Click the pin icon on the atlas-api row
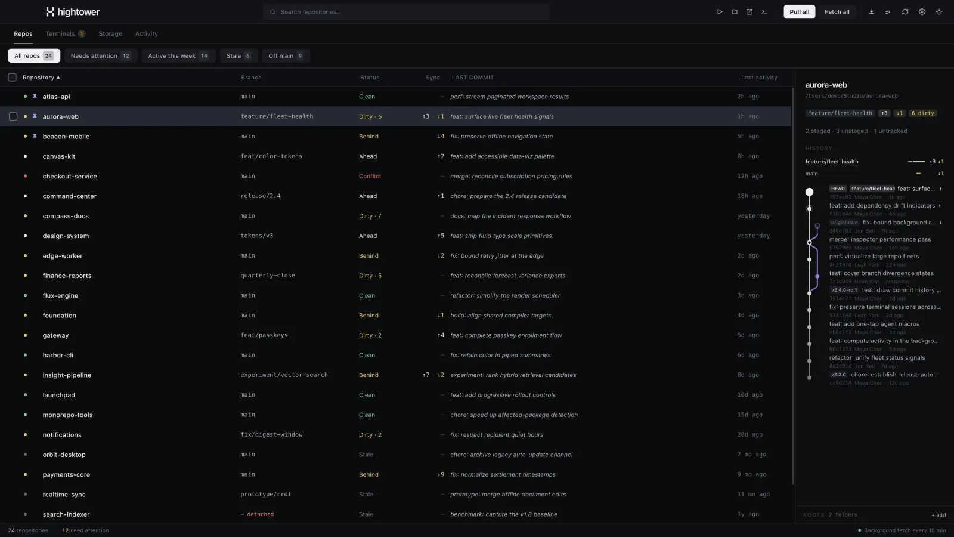Viewport: 954px width, 537px height. point(35,97)
